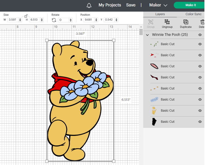Screen dimensions: 223x165
Task: Click the Y position stepper arrows
Action: tap(116, 20)
